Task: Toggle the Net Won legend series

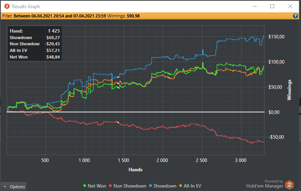Action: click(x=95, y=186)
